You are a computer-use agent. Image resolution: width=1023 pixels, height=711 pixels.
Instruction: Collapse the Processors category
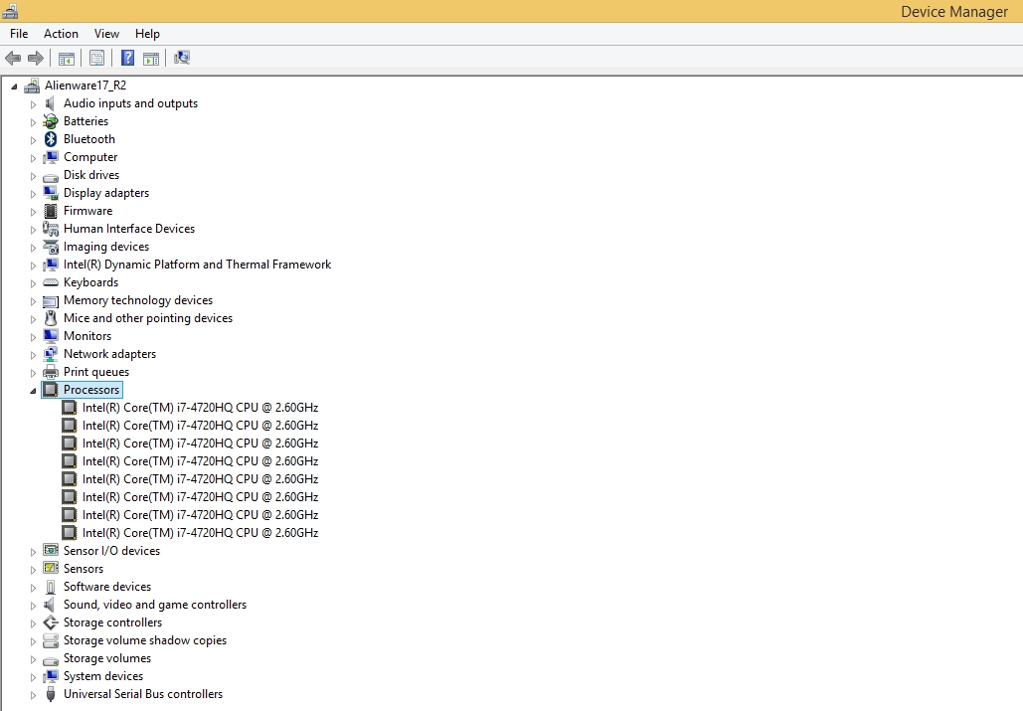point(33,391)
